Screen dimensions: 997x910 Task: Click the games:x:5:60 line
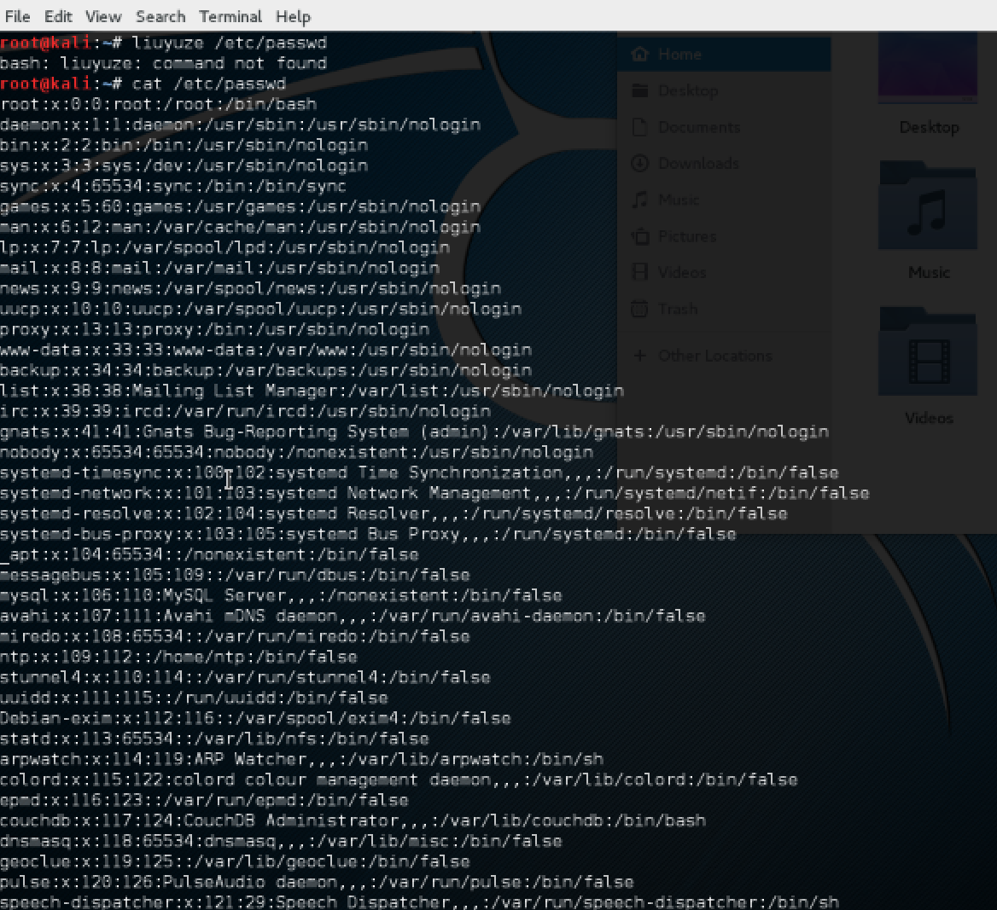pos(241,206)
